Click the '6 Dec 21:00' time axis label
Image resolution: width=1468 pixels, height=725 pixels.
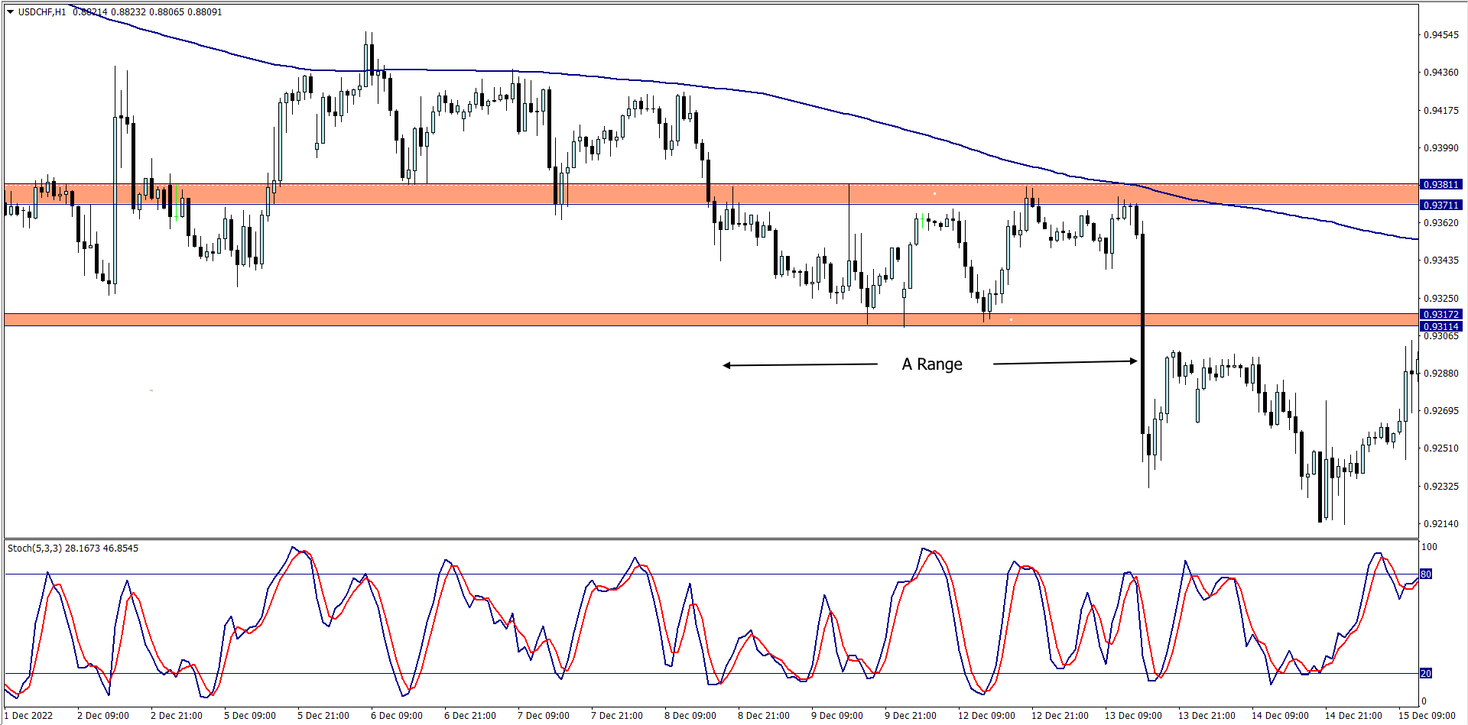tap(470, 716)
